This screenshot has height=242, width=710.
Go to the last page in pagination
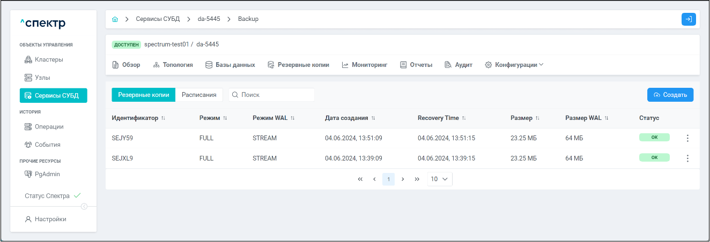(x=417, y=179)
